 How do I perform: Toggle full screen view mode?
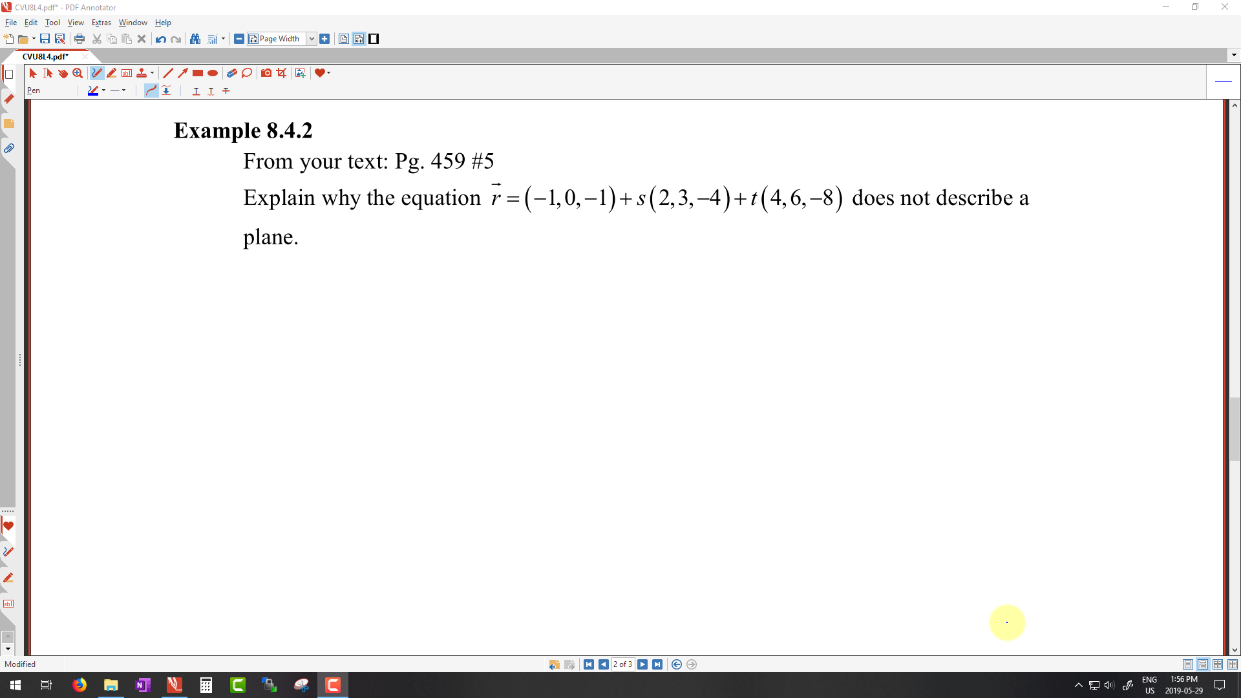(x=374, y=39)
